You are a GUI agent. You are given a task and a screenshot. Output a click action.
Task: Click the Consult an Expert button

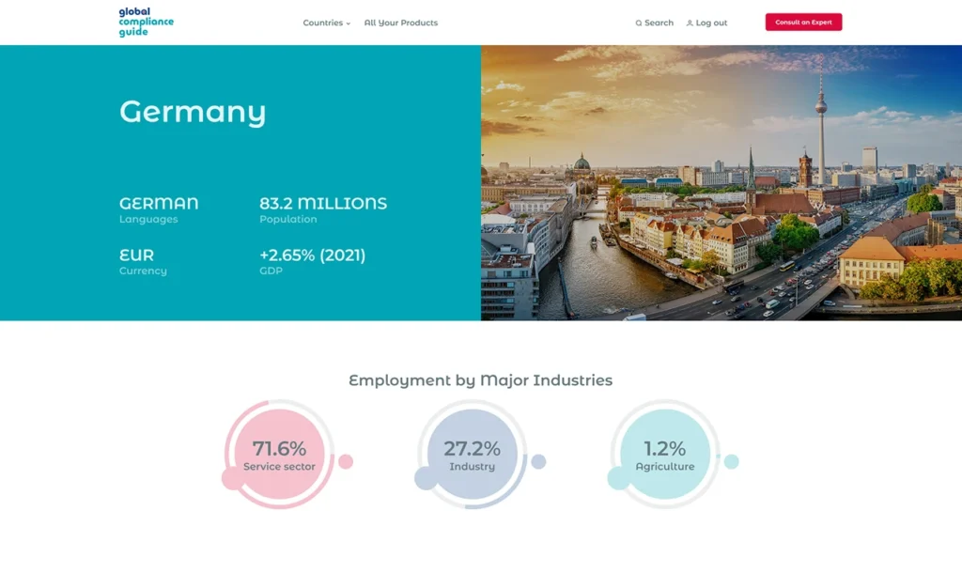[803, 23]
